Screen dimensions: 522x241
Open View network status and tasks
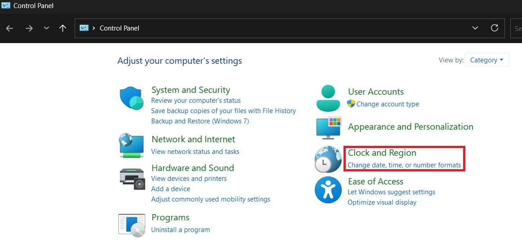(x=195, y=152)
